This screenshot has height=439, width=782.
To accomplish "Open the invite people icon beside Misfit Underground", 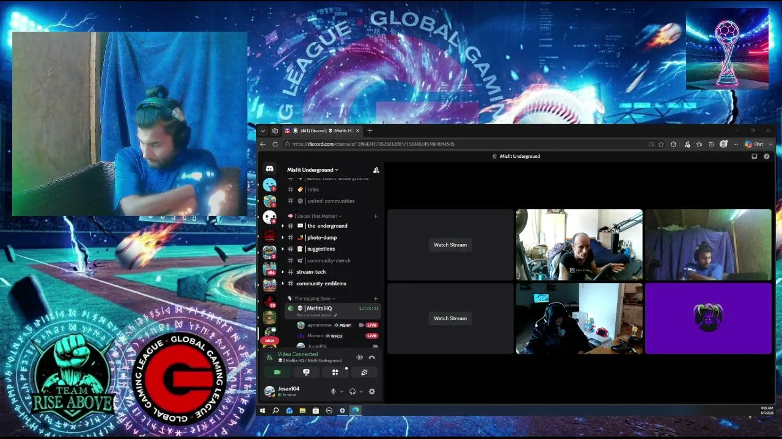I will [x=376, y=170].
